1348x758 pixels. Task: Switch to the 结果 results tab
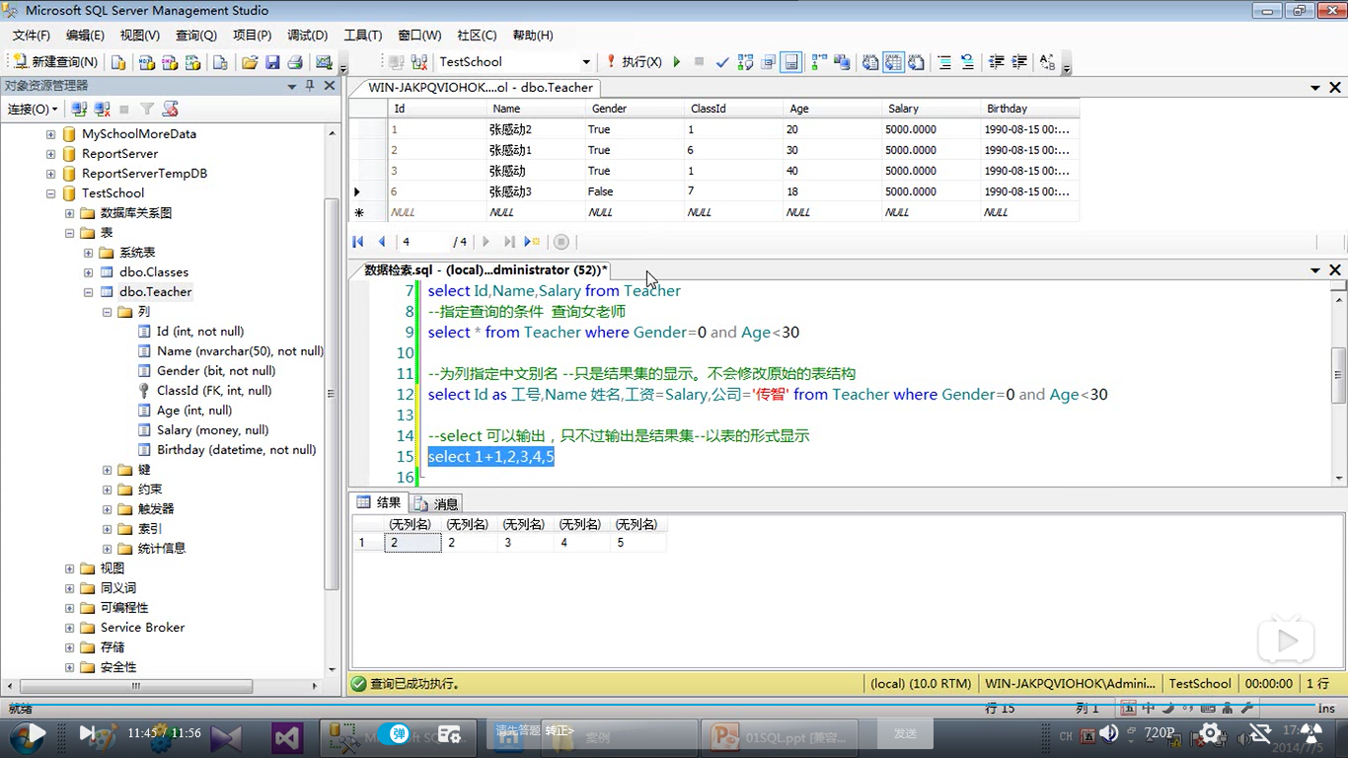pos(380,502)
